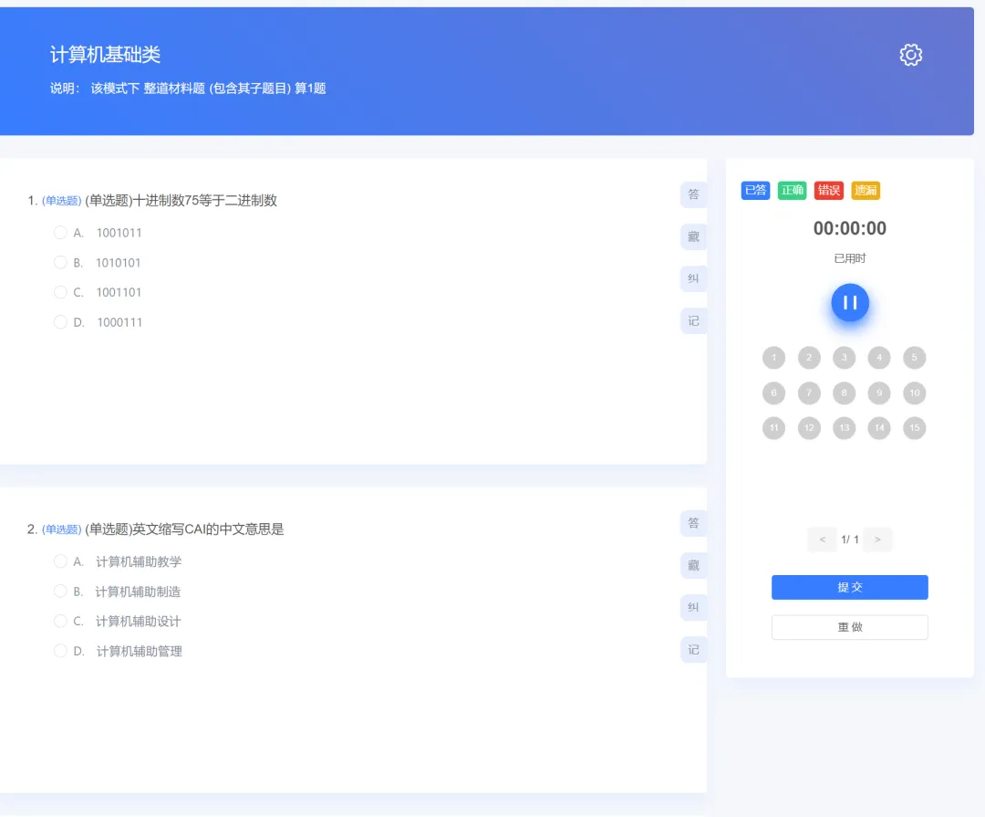Screen dimensions: 985x817
Task: Jump to question number 7 circle
Action: click(809, 393)
